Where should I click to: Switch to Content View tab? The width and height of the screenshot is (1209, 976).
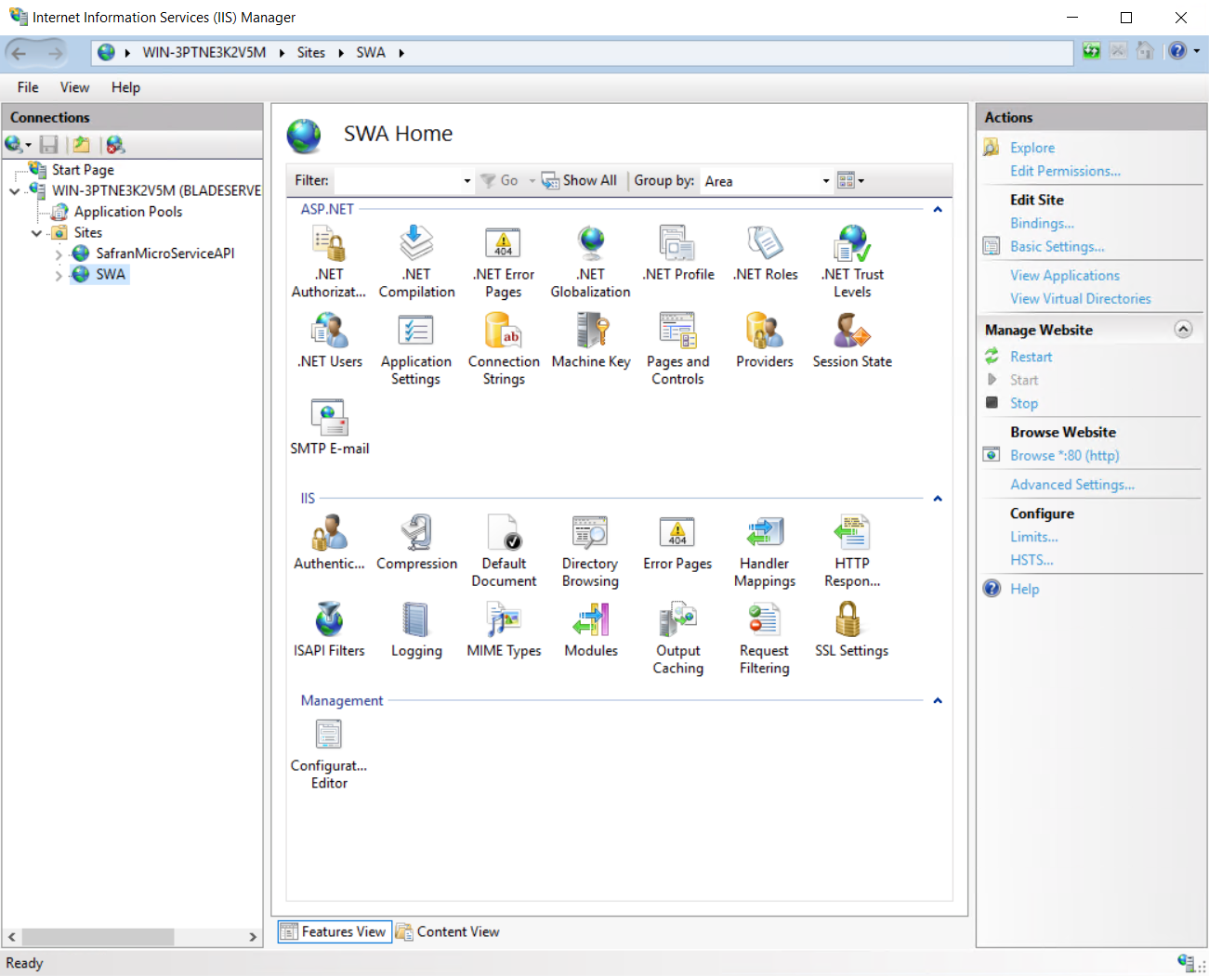(x=449, y=931)
